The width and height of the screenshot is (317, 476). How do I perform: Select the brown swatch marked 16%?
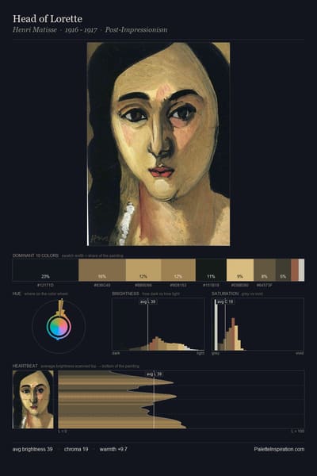[102, 270]
